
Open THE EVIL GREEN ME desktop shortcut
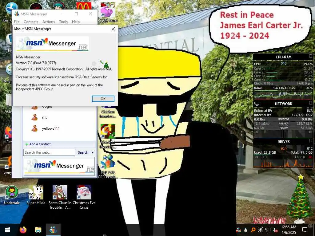[108, 167]
